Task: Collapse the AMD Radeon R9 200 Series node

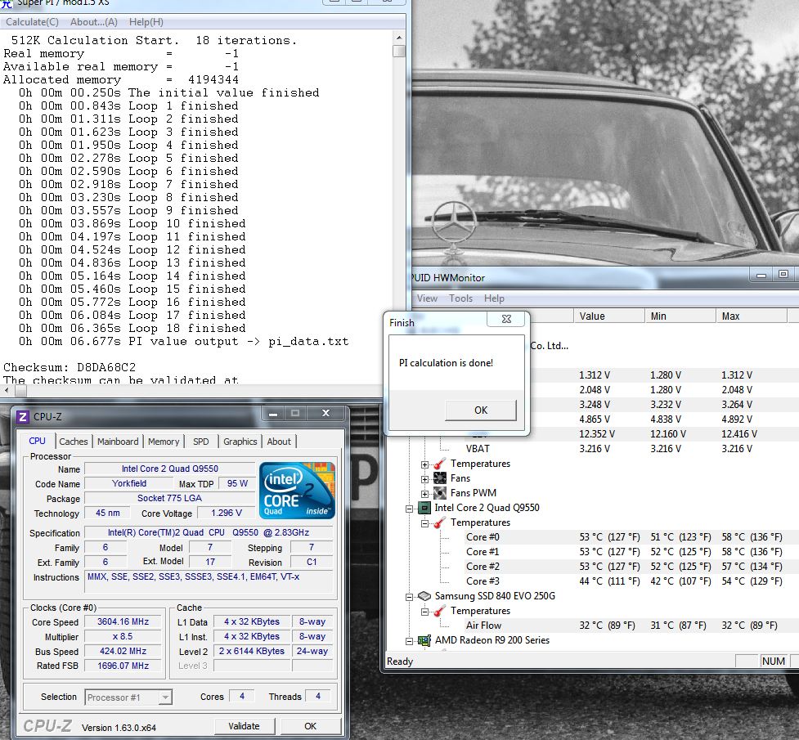Action: pyautogui.click(x=409, y=641)
